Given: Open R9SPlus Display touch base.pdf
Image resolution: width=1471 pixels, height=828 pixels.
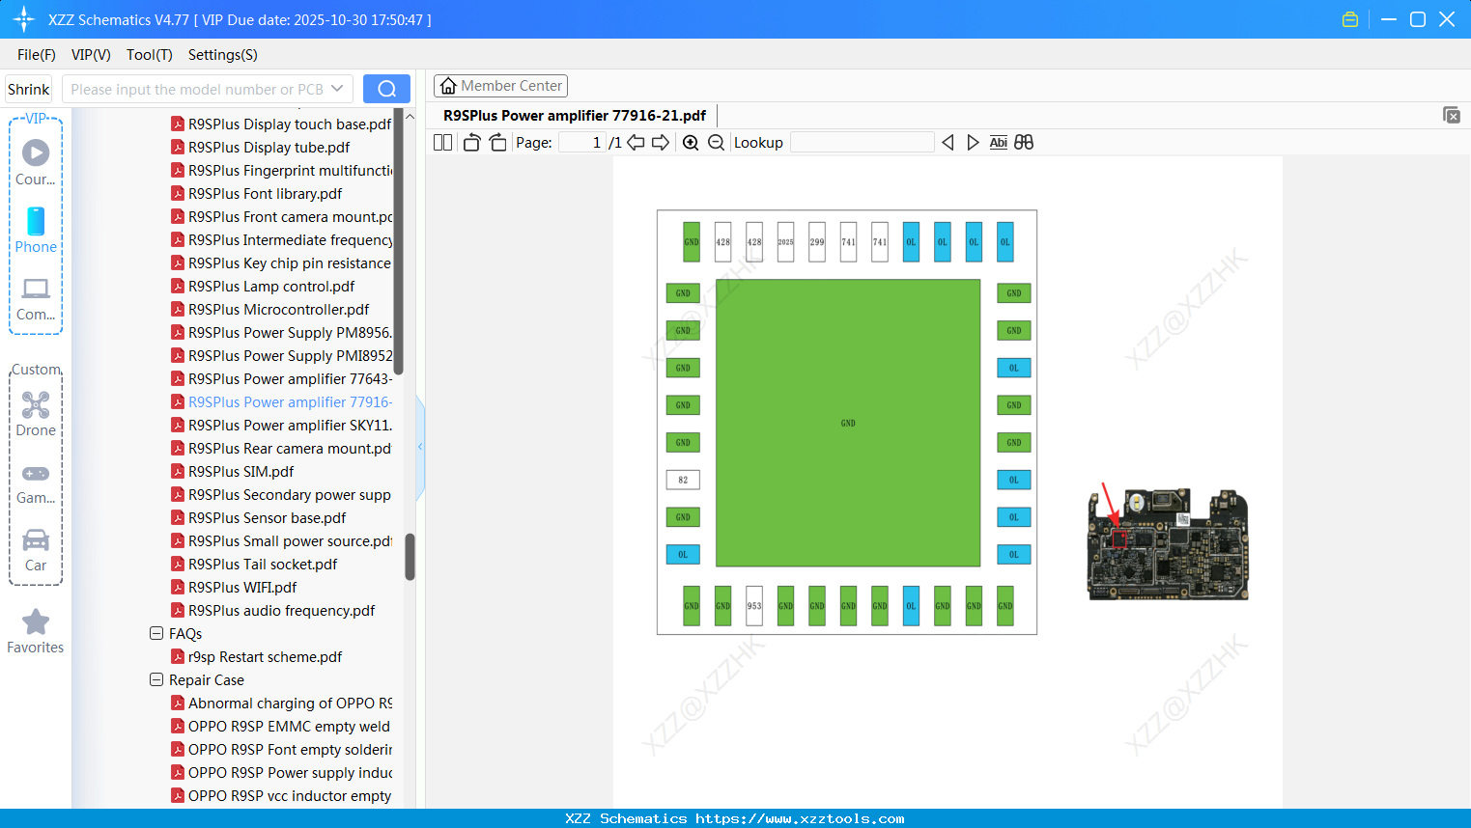Looking at the screenshot, I should click(x=281, y=124).
